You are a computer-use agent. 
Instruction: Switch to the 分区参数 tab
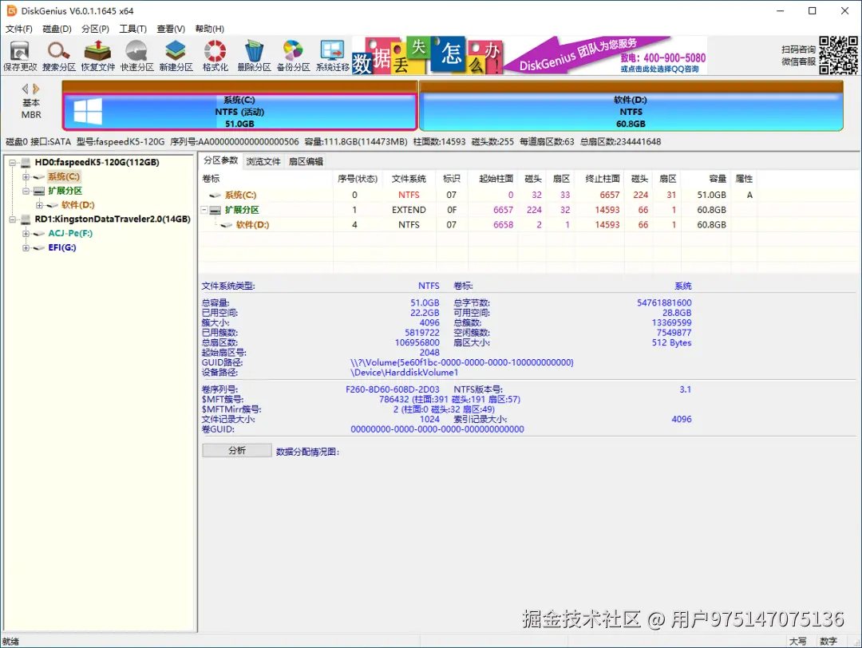(220, 160)
